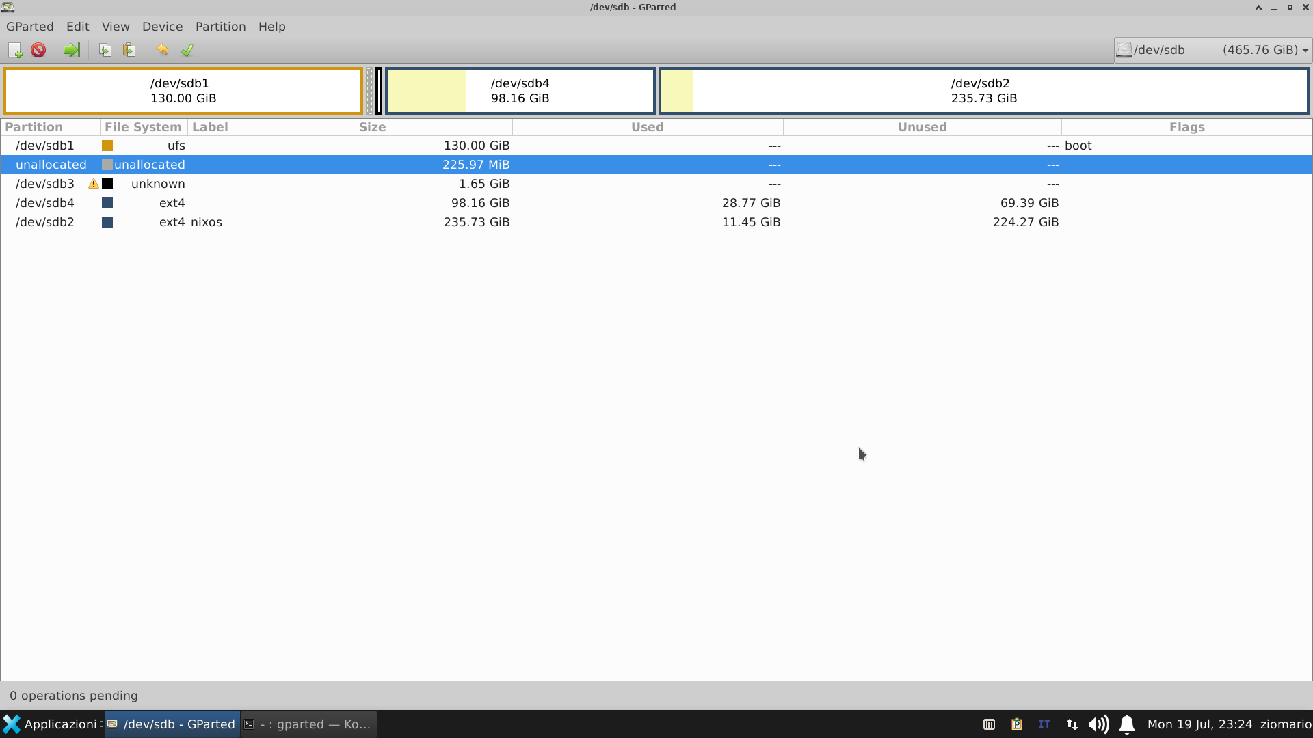The width and height of the screenshot is (1313, 738).
Task: Click the Resize/Move green arrow icon
Action: (x=71, y=50)
